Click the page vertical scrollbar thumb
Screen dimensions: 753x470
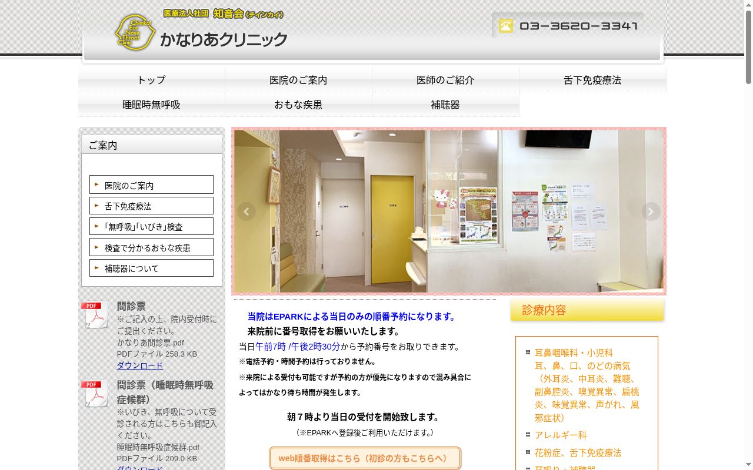[x=748, y=47]
